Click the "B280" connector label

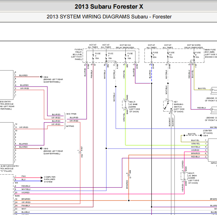(17, 196)
